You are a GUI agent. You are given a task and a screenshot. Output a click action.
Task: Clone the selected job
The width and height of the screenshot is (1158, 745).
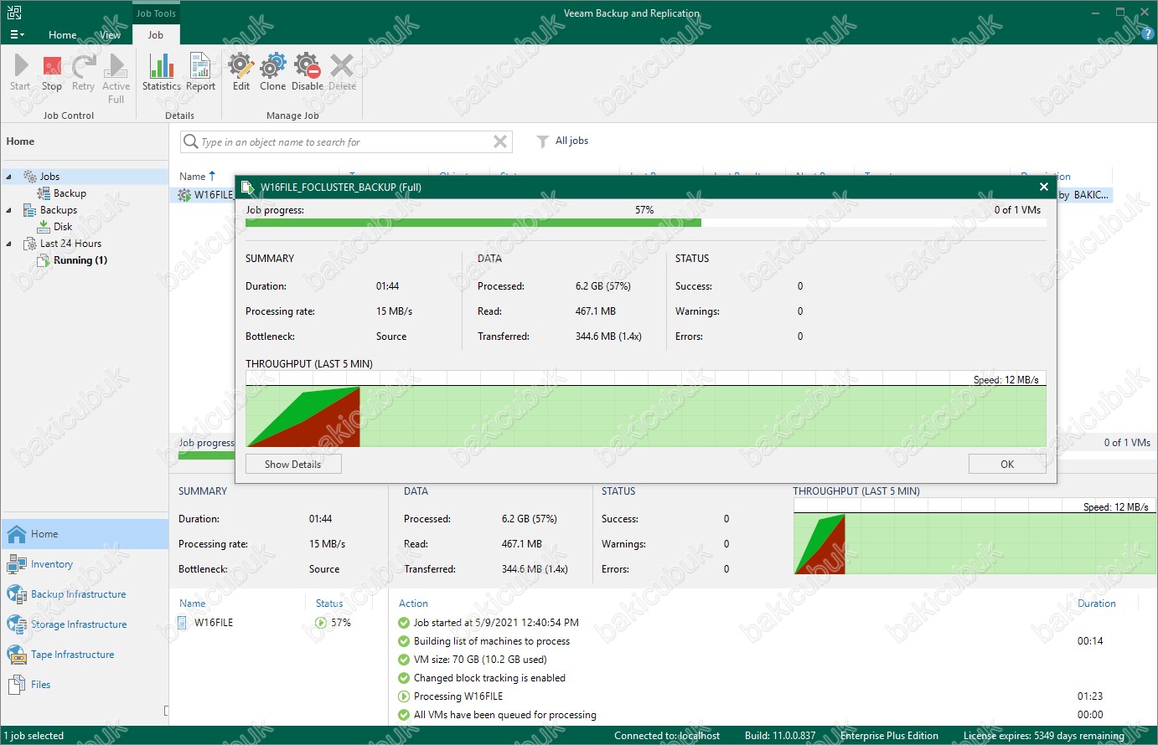click(273, 72)
